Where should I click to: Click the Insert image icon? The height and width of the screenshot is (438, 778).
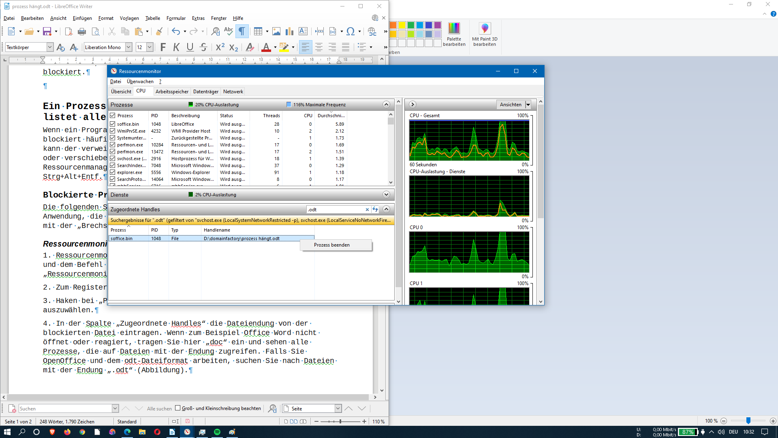point(276,31)
